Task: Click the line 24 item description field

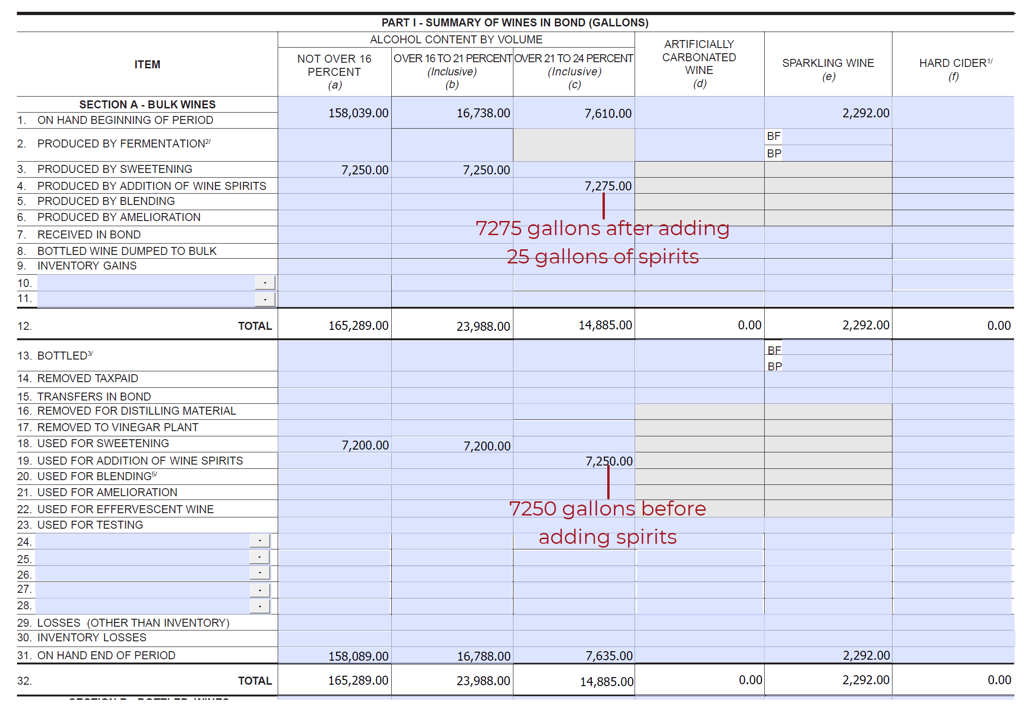Action: pos(143,541)
